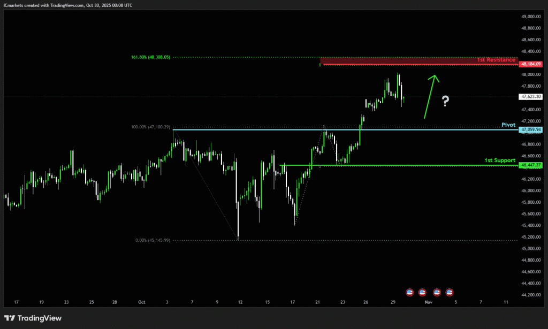Click the third US economic event flag icon
The image size is (548, 329).
click(437, 292)
